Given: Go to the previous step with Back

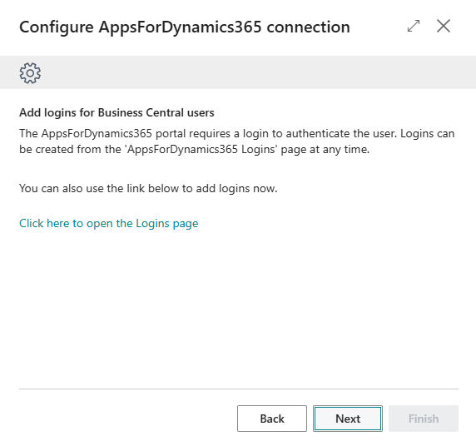Looking at the screenshot, I should point(272,419).
